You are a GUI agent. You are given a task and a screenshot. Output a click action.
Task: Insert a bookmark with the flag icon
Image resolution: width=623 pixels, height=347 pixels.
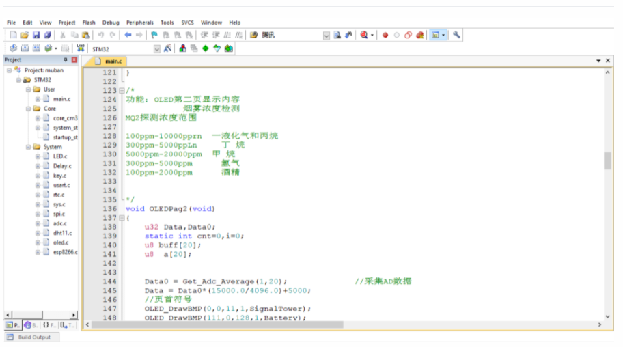click(x=154, y=35)
